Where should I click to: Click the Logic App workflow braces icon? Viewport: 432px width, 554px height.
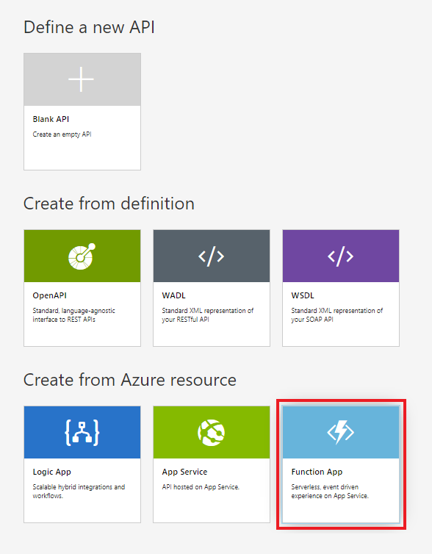click(x=82, y=432)
